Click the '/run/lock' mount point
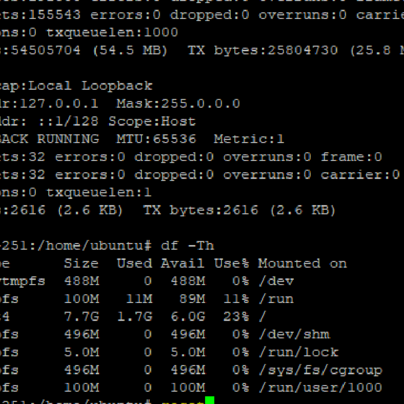The image size is (404, 404). 298,352
